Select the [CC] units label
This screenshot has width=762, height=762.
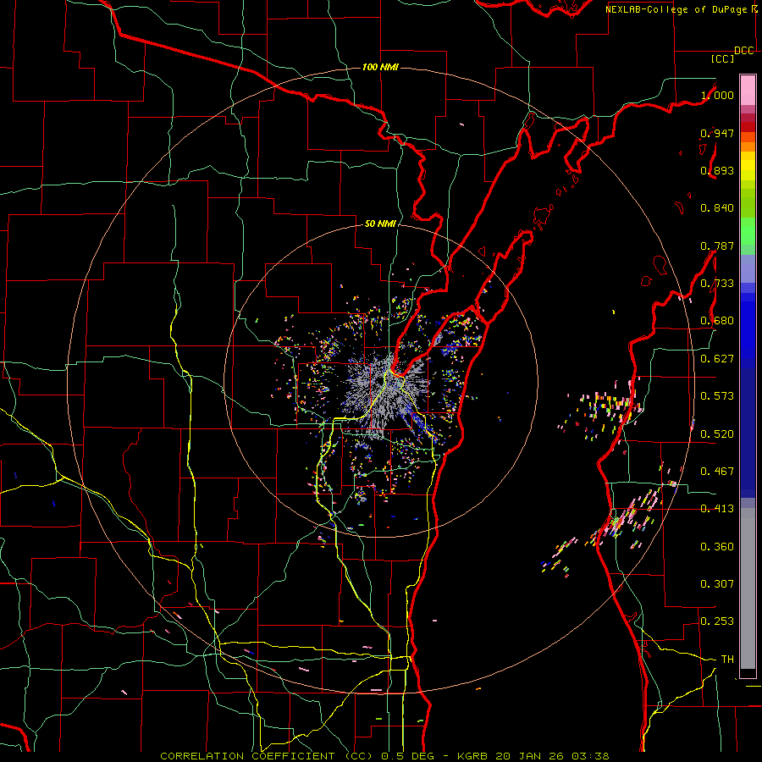pyautogui.click(x=723, y=58)
